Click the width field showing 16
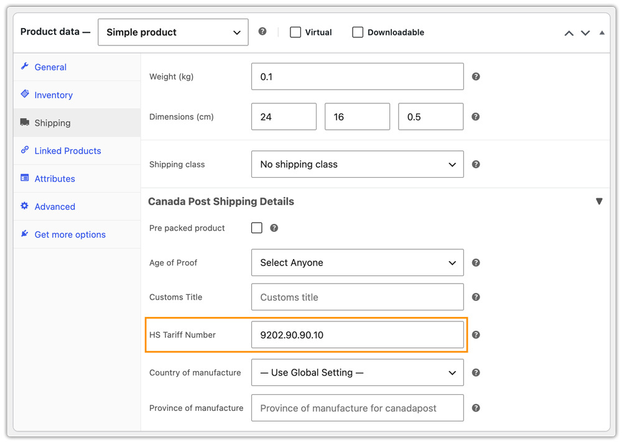The image size is (622, 442). [358, 116]
